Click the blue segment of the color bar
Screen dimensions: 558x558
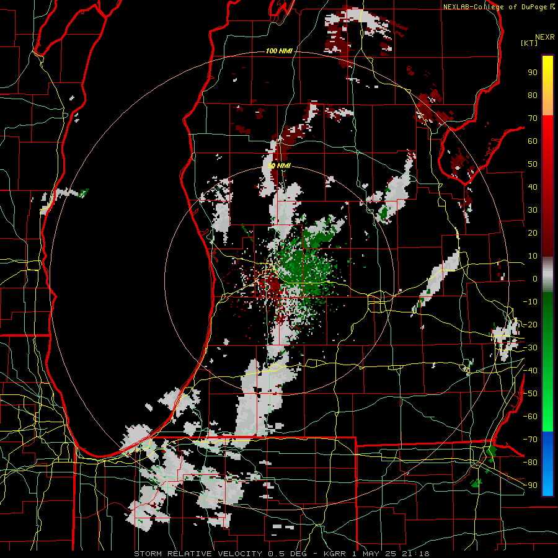click(x=547, y=464)
